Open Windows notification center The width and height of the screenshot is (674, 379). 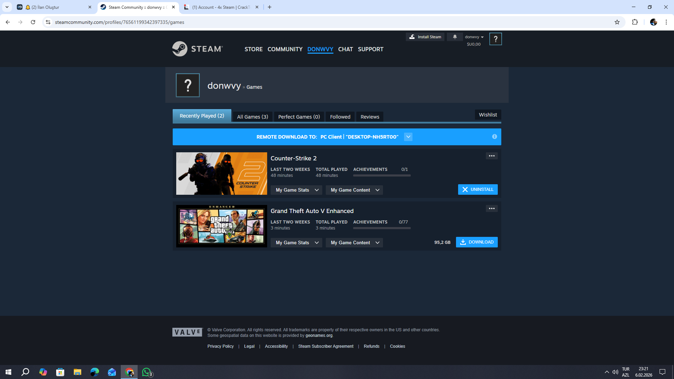click(x=662, y=372)
